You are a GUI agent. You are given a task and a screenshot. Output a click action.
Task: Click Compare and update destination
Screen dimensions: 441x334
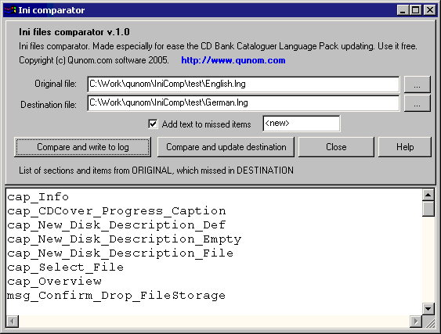coord(226,147)
